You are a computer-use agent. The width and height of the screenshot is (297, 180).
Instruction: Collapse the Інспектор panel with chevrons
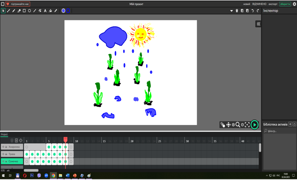point(258,24)
